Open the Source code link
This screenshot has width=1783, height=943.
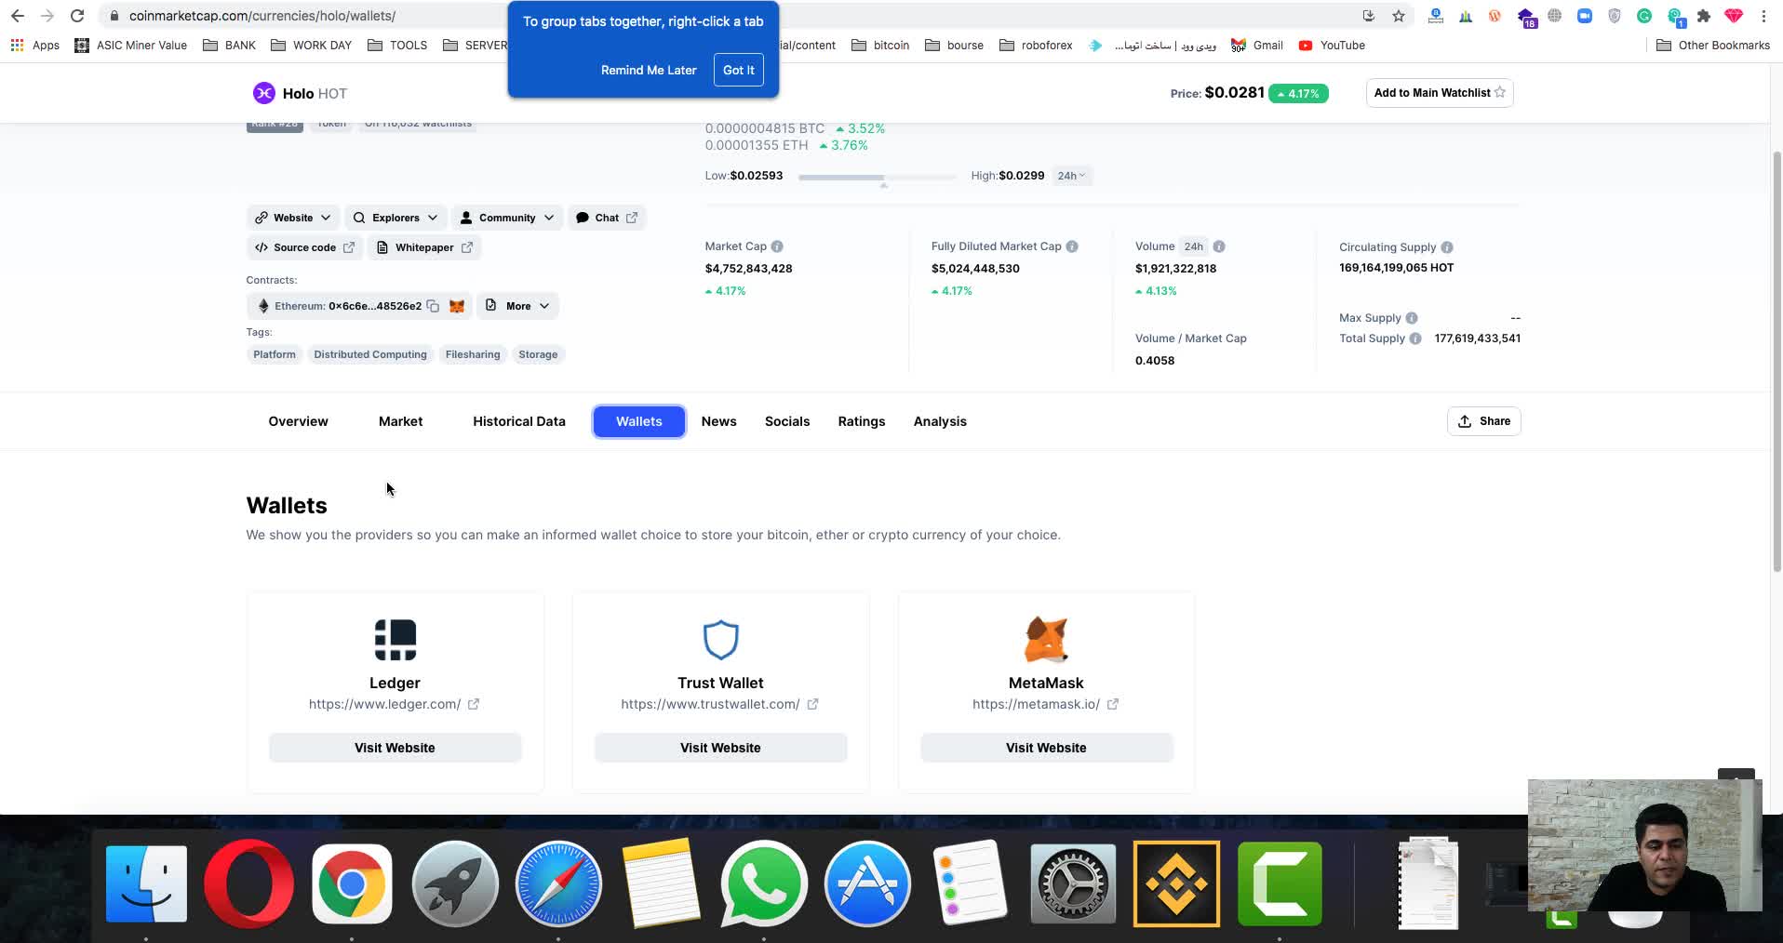click(304, 247)
